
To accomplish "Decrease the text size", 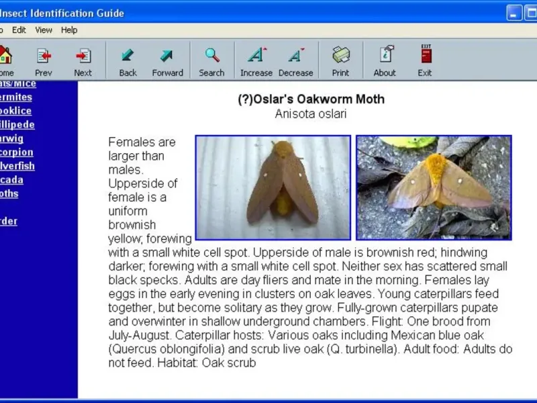I will click(295, 61).
